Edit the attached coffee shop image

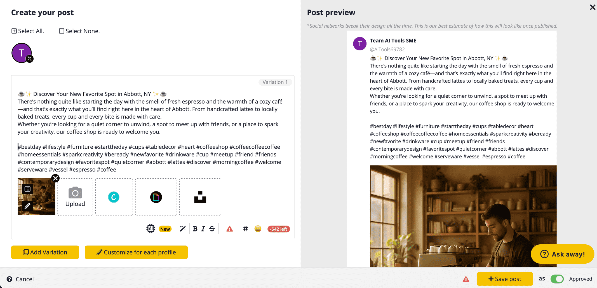pos(27,206)
